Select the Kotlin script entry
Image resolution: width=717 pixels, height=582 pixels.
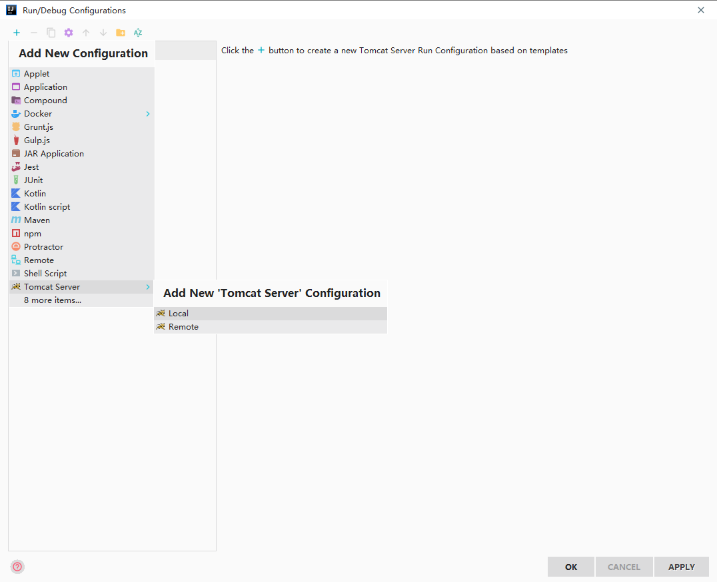[81, 207]
